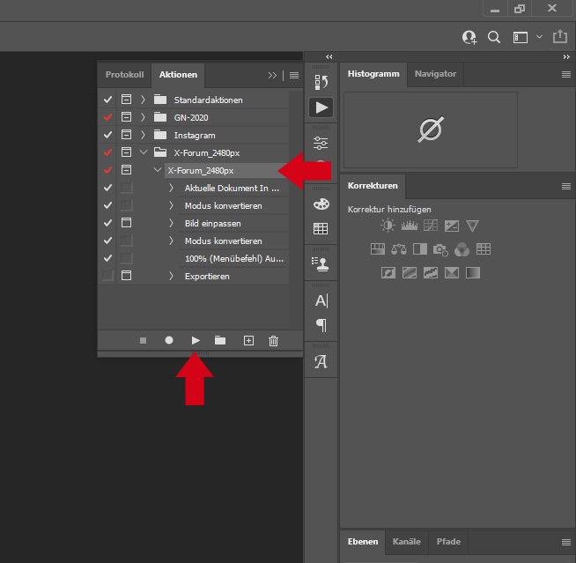Image resolution: width=576 pixels, height=563 pixels.
Task: Create new action with plus icon
Action: 248,340
